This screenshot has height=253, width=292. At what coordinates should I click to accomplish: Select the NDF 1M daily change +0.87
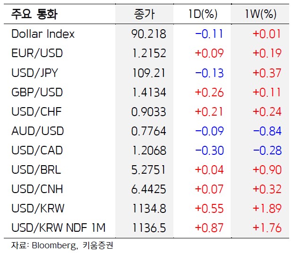tap(209, 228)
